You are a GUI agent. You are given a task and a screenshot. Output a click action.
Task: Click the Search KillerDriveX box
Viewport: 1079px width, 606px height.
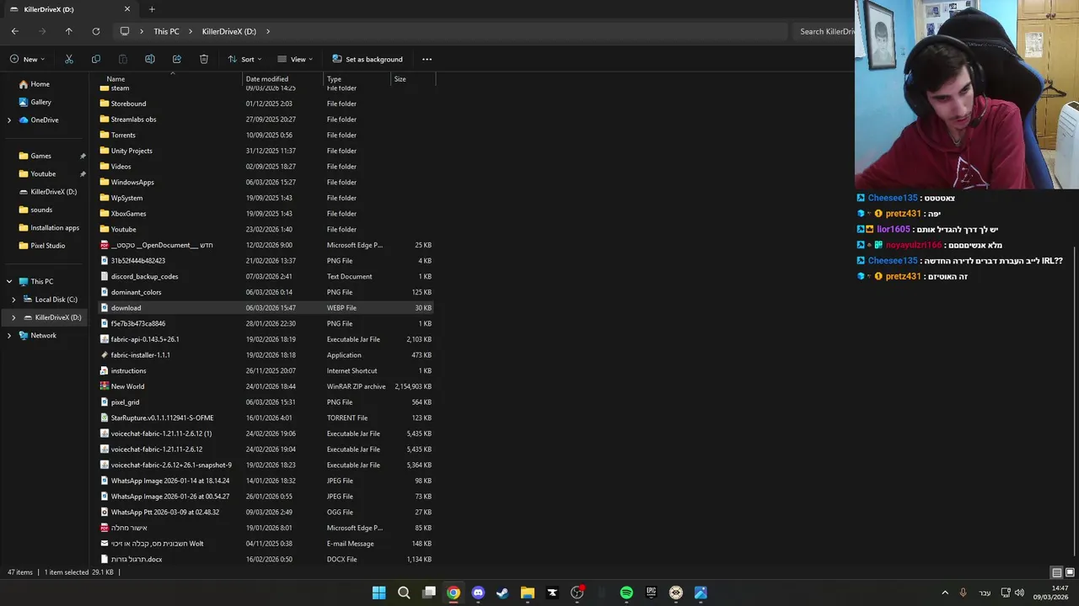coord(824,31)
